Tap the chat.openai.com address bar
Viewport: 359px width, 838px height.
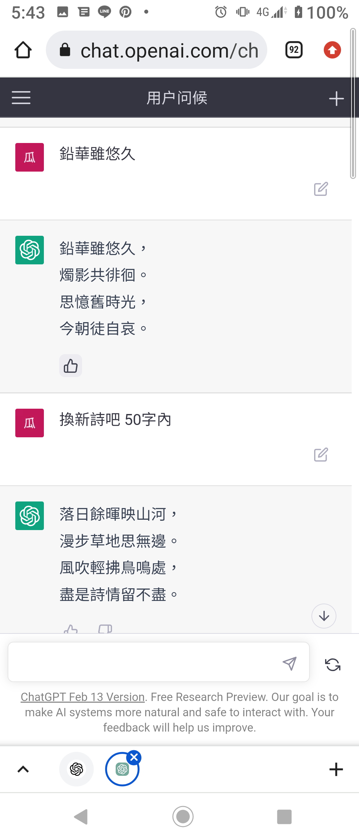tap(157, 50)
